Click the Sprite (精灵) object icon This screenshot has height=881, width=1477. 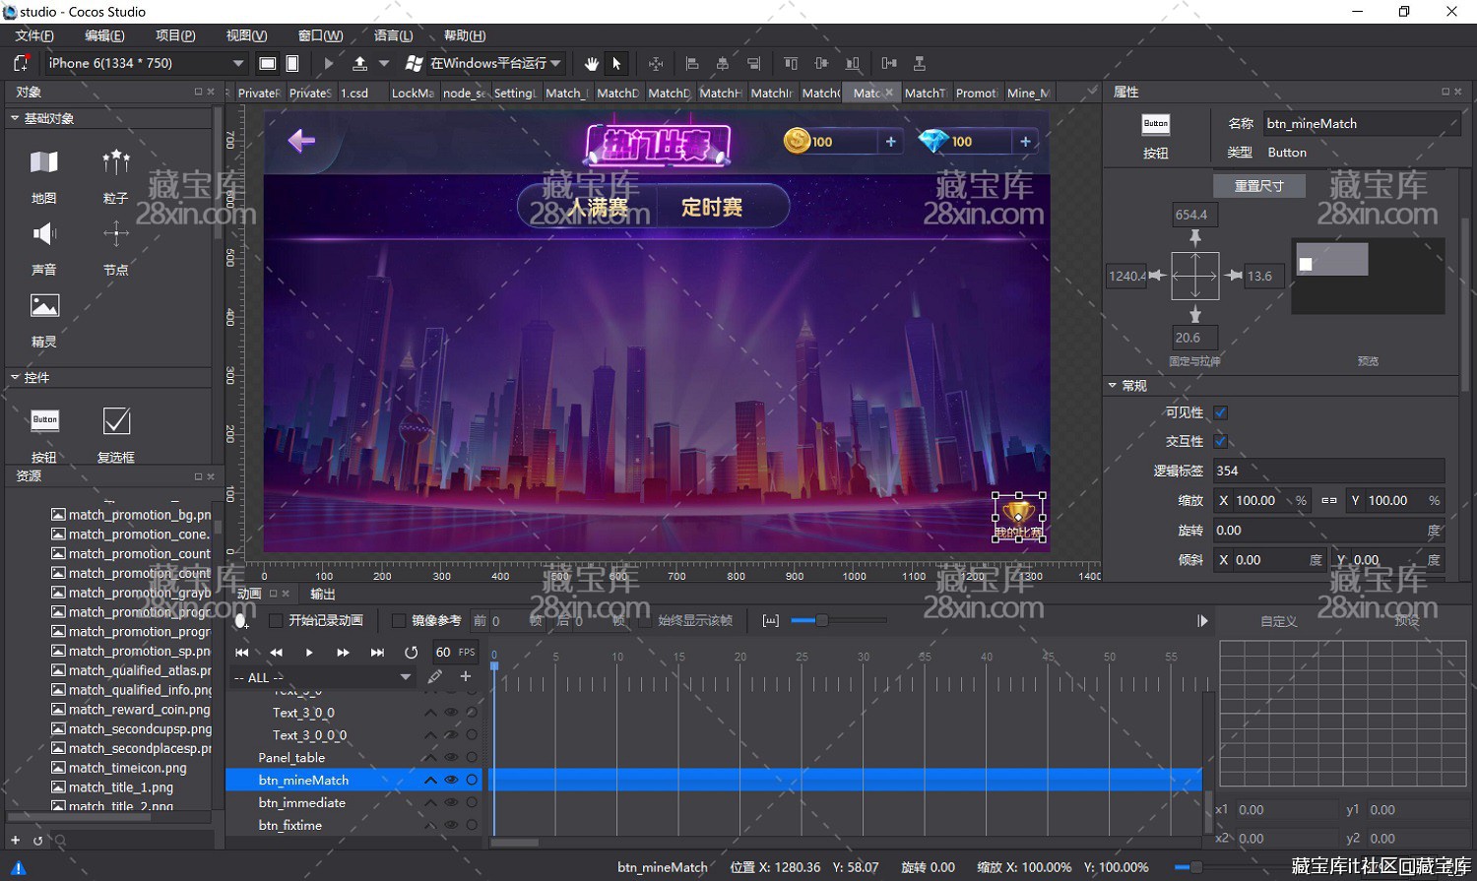[44, 306]
